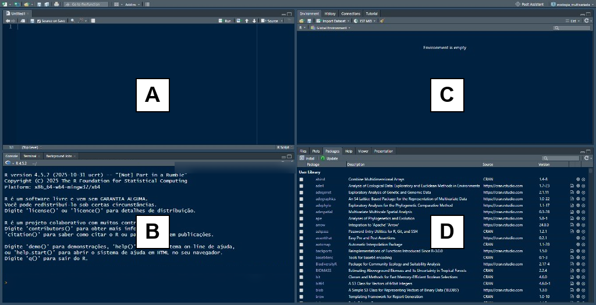
Task: Open the ecologia_multivariada project dropdown
Action: 572,4
